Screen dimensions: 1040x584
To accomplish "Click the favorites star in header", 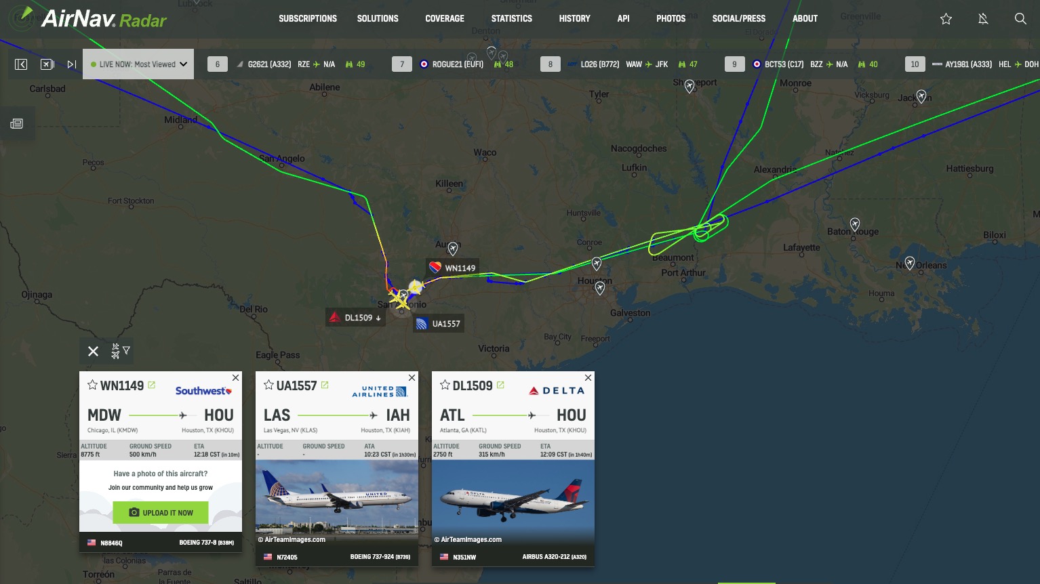I will 946,19.
